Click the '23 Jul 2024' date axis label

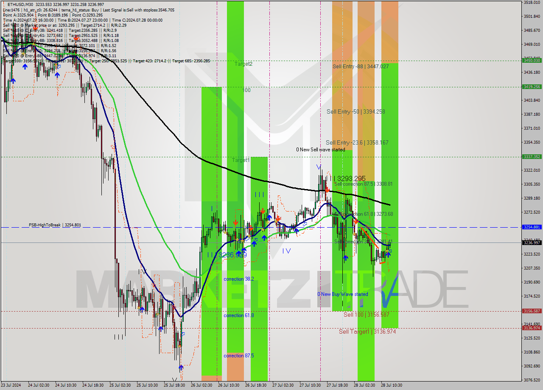point(10,385)
